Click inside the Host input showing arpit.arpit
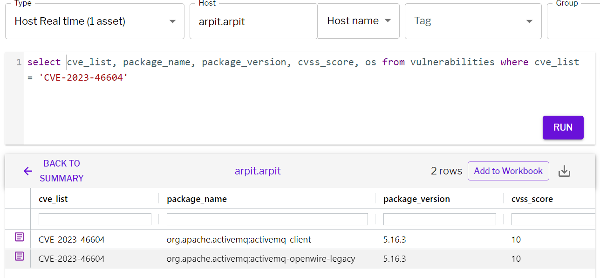600x278 pixels. [253, 21]
